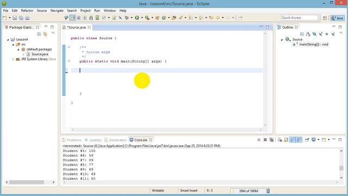This screenshot has height=196, width=348.
Task: Open the New Java Class dropdown arrow
Action: pos(169,18)
